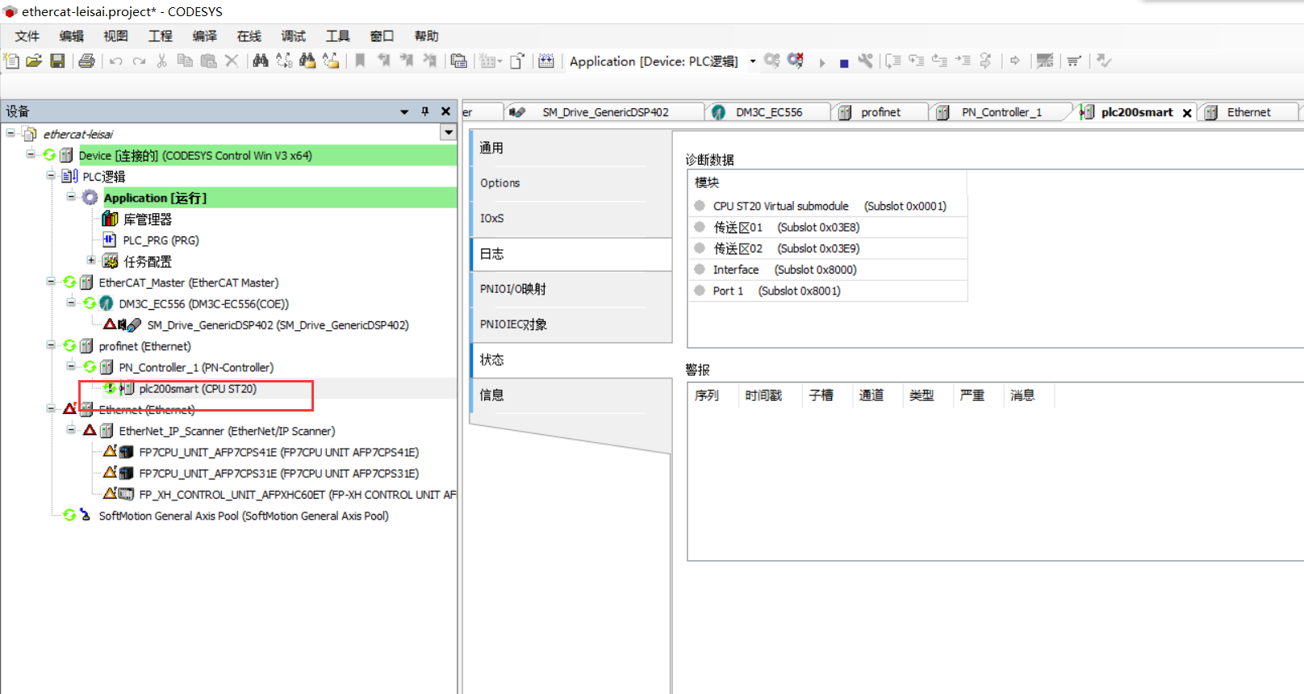Viewport: 1304px width, 694px height.
Task: Select PLC_PRG (PRG) in device tree
Action: click(x=161, y=240)
